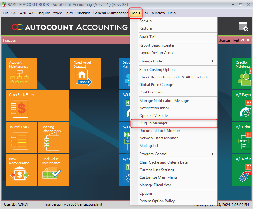Open the A/P Debit Note tile
Viewport: 253px width, 209px height.
(242, 137)
